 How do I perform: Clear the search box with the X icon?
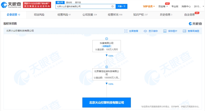112,6
